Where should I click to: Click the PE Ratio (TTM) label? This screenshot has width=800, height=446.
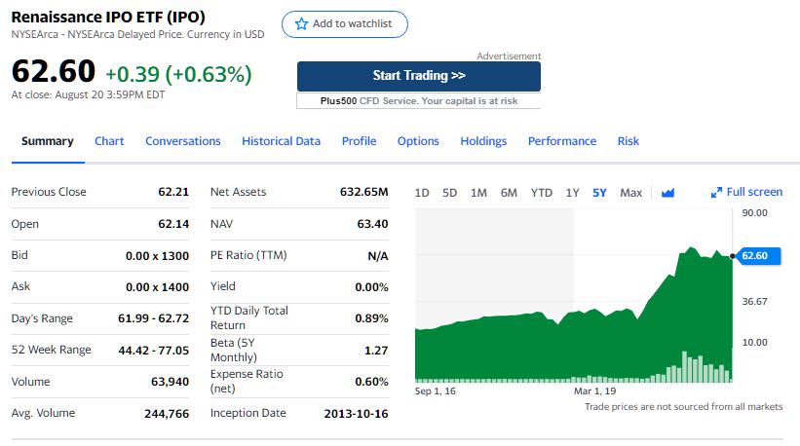tap(248, 255)
